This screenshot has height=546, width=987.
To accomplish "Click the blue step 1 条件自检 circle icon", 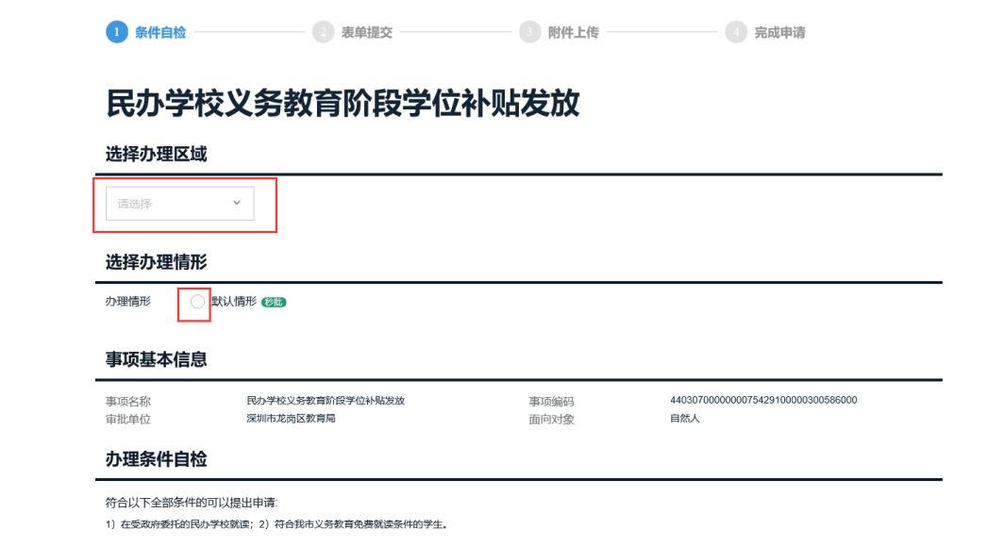I will (116, 31).
